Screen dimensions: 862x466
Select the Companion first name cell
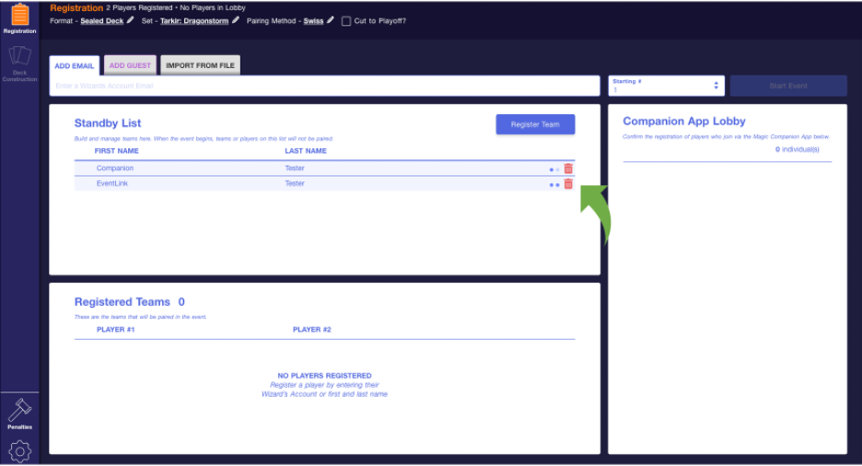pyautogui.click(x=115, y=169)
